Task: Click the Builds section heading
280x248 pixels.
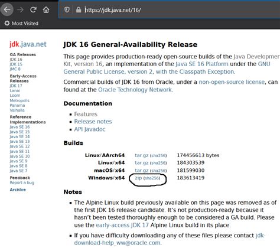Action: pos(73,143)
